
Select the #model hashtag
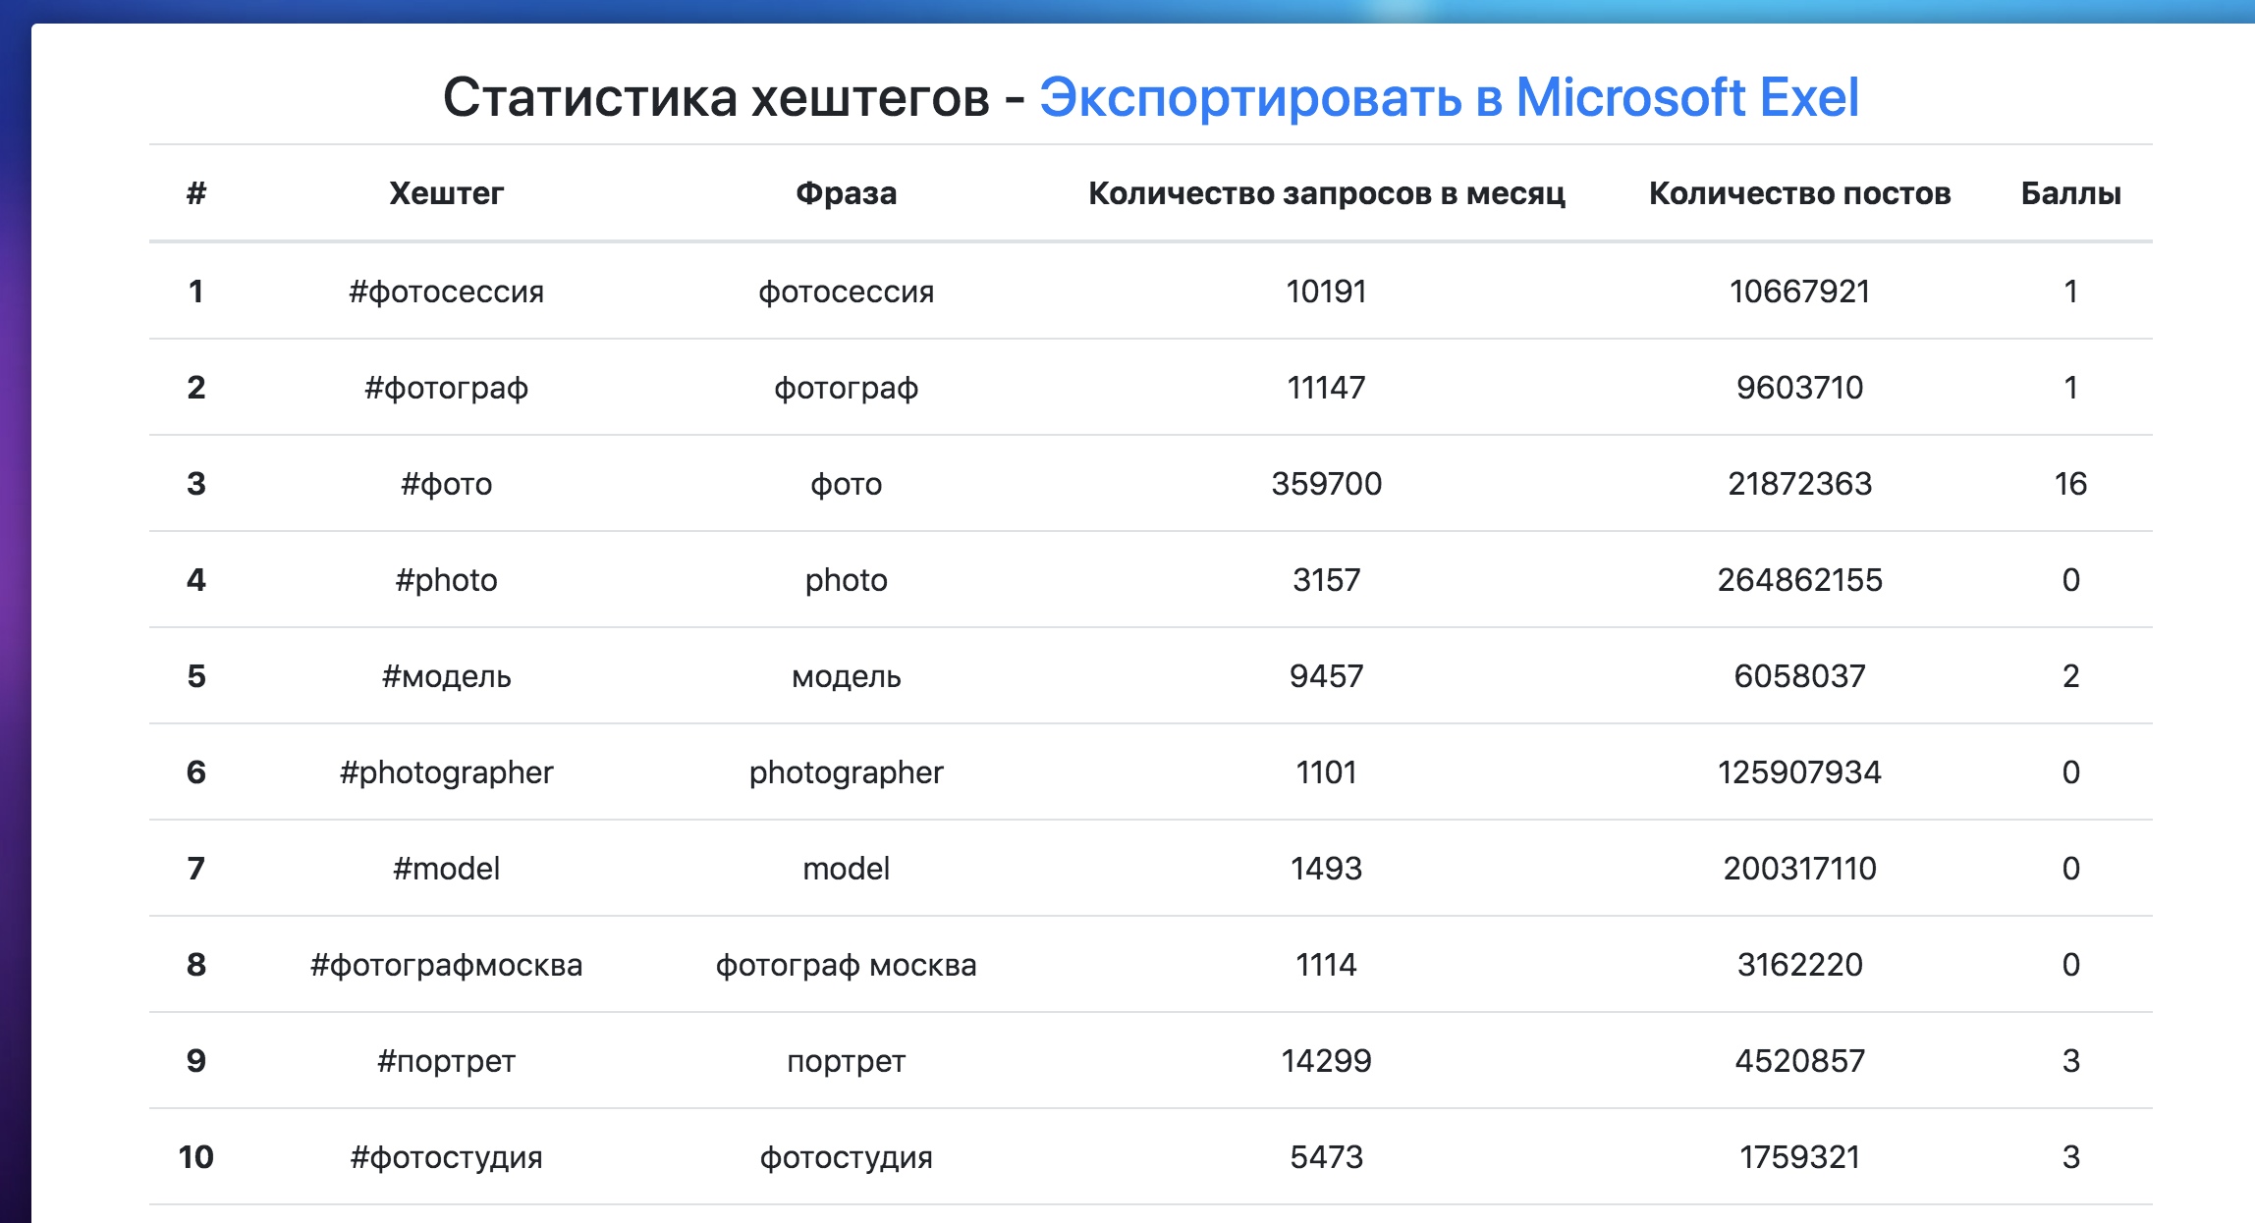[445, 868]
